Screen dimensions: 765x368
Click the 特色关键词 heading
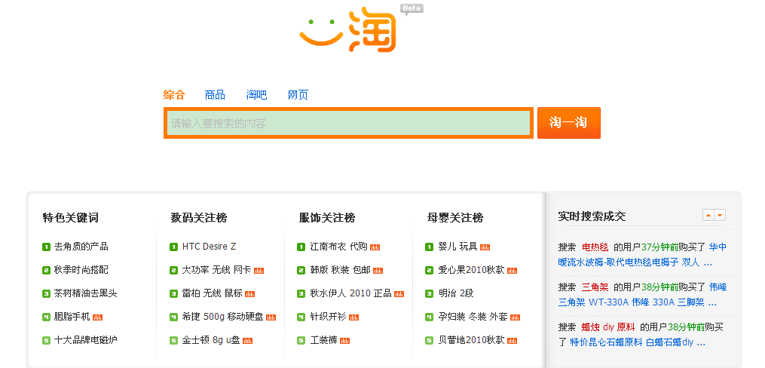pos(71,218)
